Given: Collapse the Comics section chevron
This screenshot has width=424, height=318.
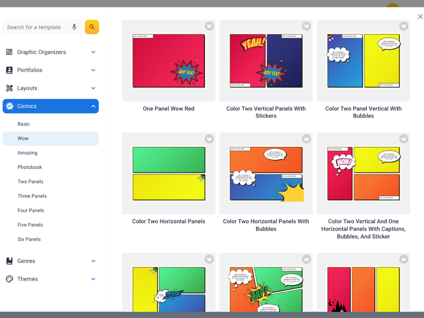Looking at the screenshot, I should coord(93,106).
